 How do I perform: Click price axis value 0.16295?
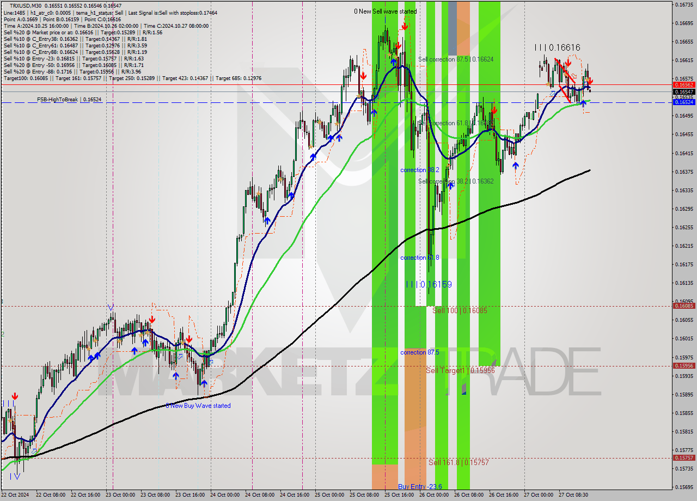pos(684,209)
